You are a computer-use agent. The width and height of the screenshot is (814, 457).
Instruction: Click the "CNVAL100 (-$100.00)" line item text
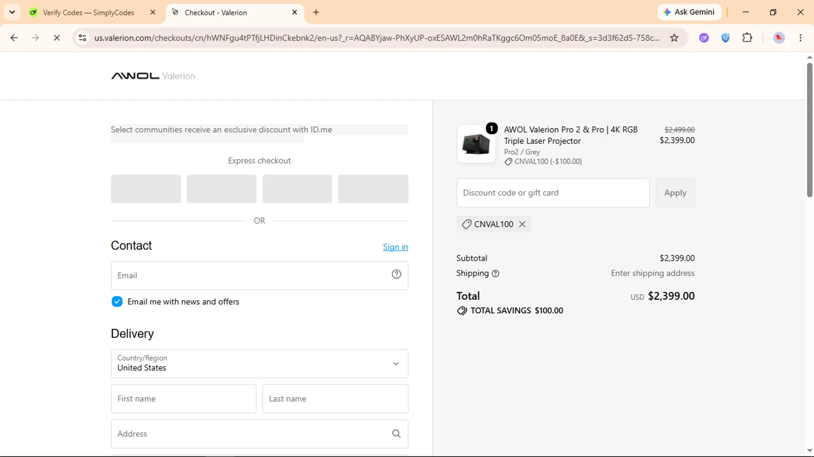548,162
